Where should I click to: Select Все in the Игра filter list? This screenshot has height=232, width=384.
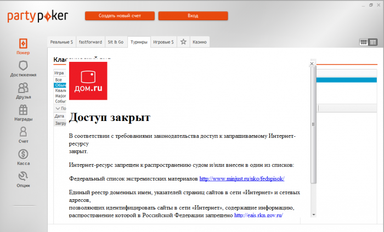[x=60, y=80]
